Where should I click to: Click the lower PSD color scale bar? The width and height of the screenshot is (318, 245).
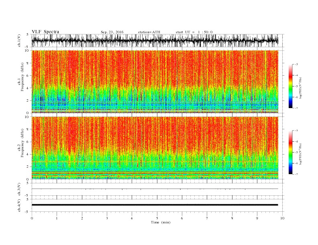290,152
